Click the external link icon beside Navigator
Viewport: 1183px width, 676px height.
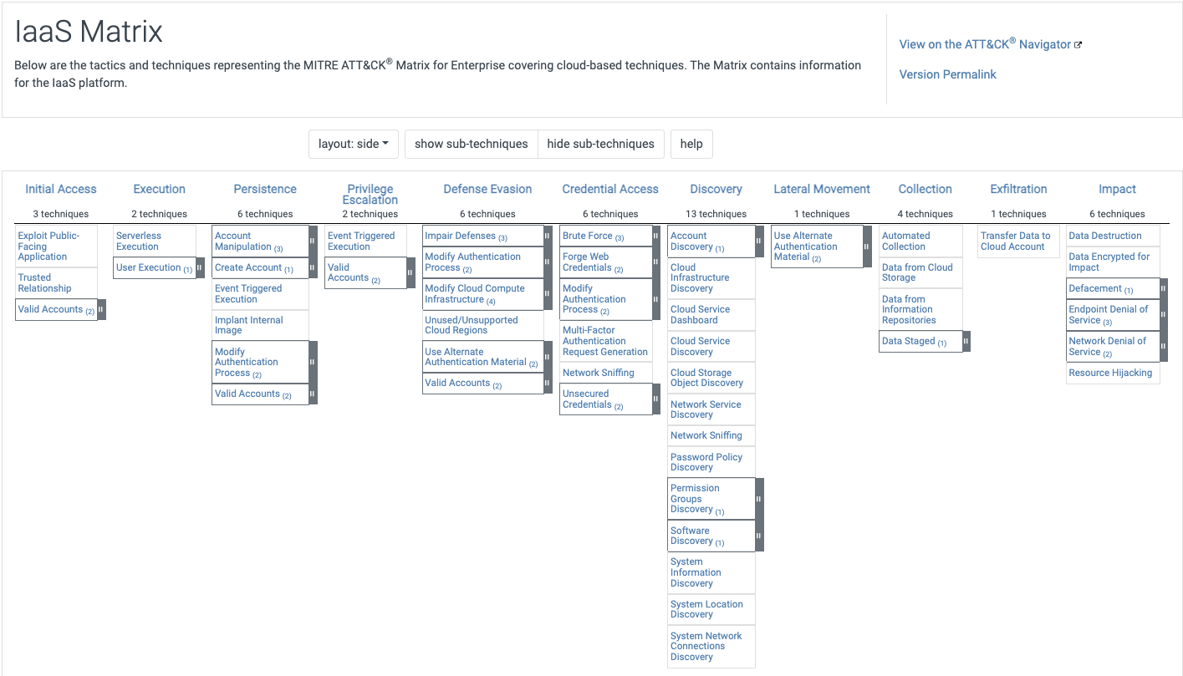[1078, 45]
